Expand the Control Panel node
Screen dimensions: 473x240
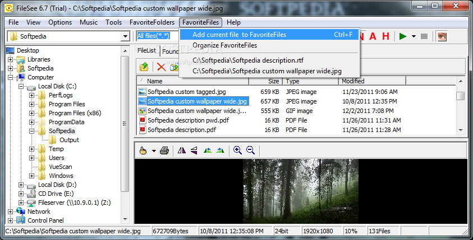pyautogui.click(x=10, y=220)
